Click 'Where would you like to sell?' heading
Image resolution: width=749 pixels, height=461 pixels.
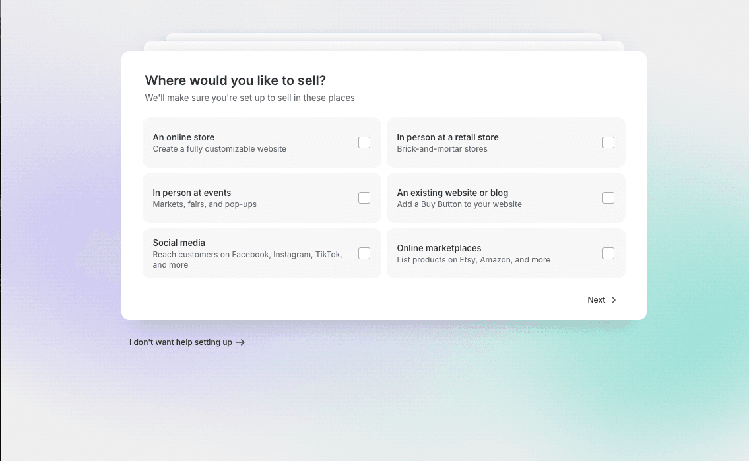coord(235,80)
